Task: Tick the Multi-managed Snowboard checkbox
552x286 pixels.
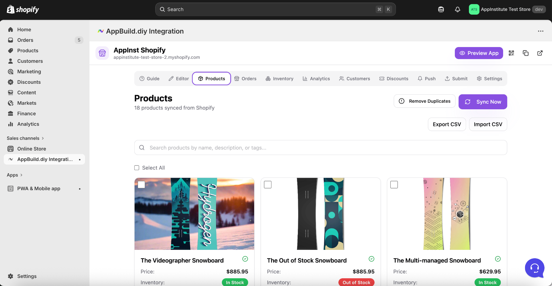Action: tap(394, 185)
